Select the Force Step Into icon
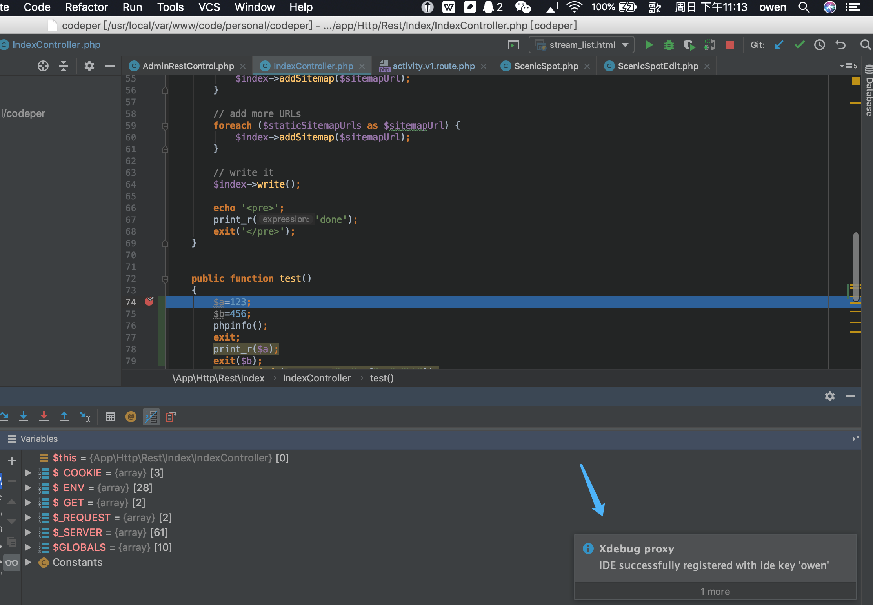This screenshot has width=873, height=605. pyautogui.click(x=44, y=417)
